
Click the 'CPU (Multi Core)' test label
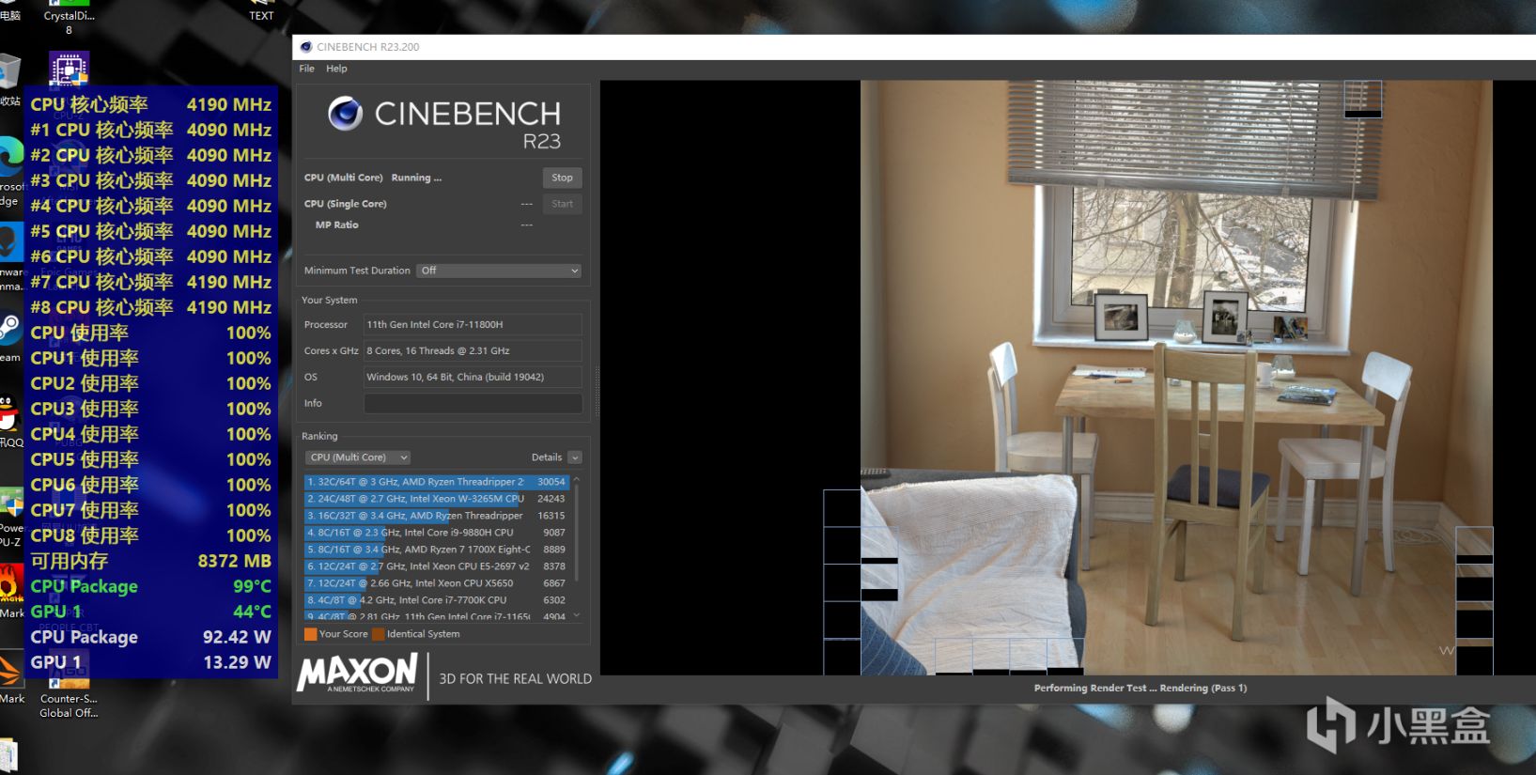343,178
